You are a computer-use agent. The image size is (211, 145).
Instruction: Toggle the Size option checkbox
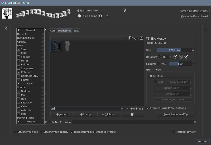pos(18,49)
